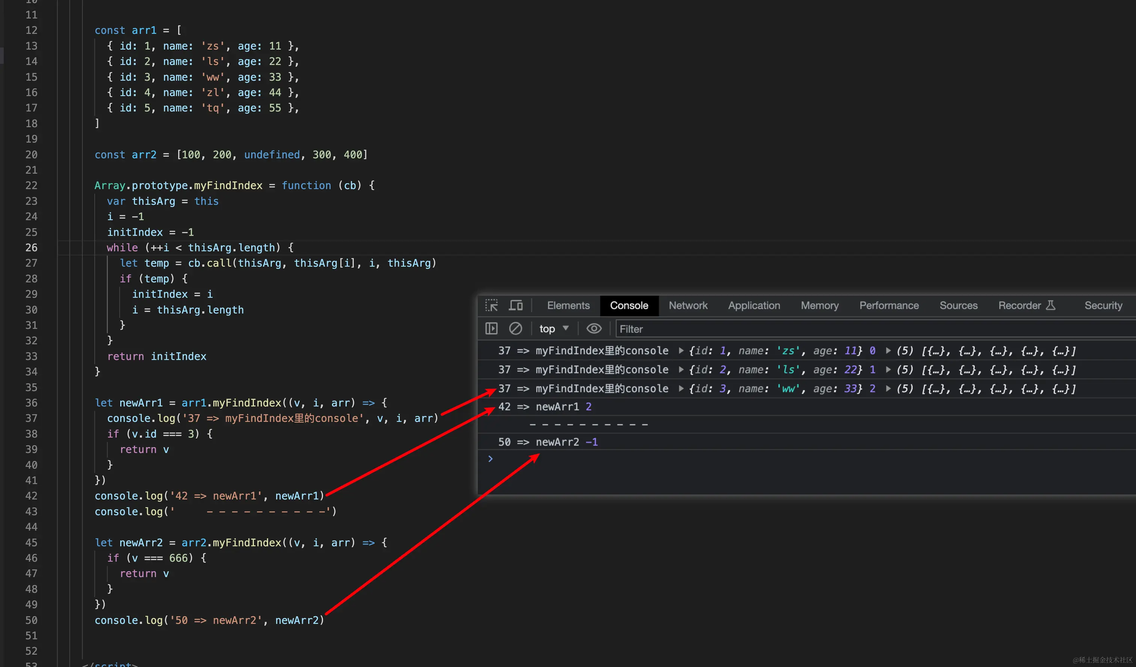The width and height of the screenshot is (1136, 667).
Task: Show the console sidebar panel icon
Action: (491, 329)
